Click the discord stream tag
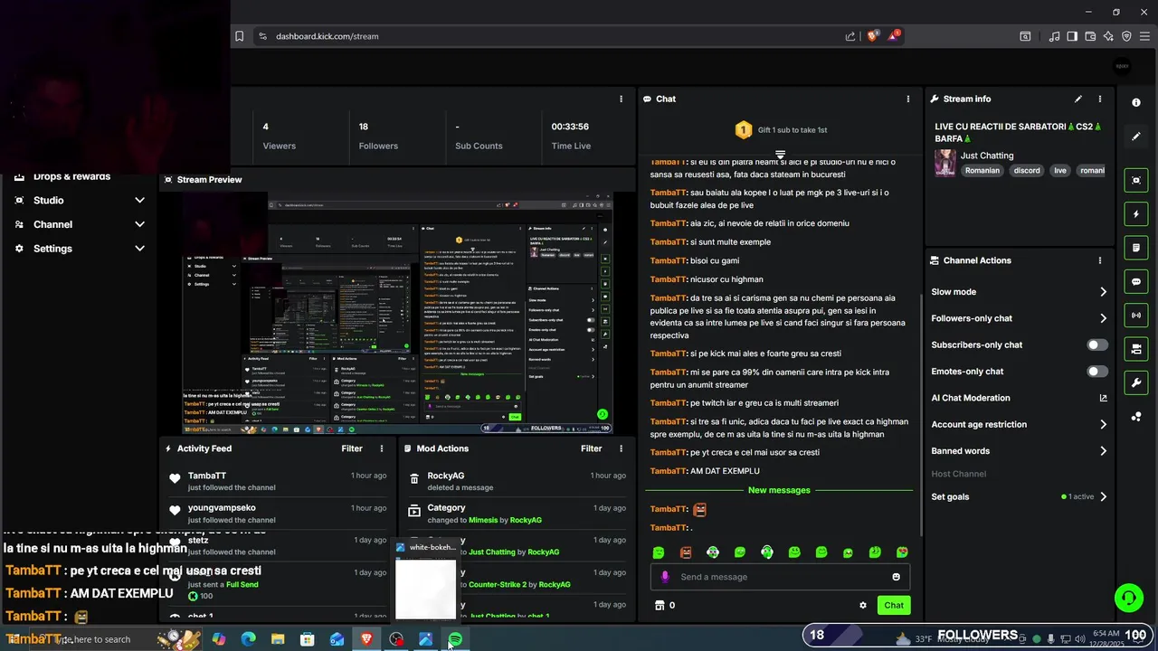This screenshot has width=1158, height=651. pyautogui.click(x=1027, y=171)
